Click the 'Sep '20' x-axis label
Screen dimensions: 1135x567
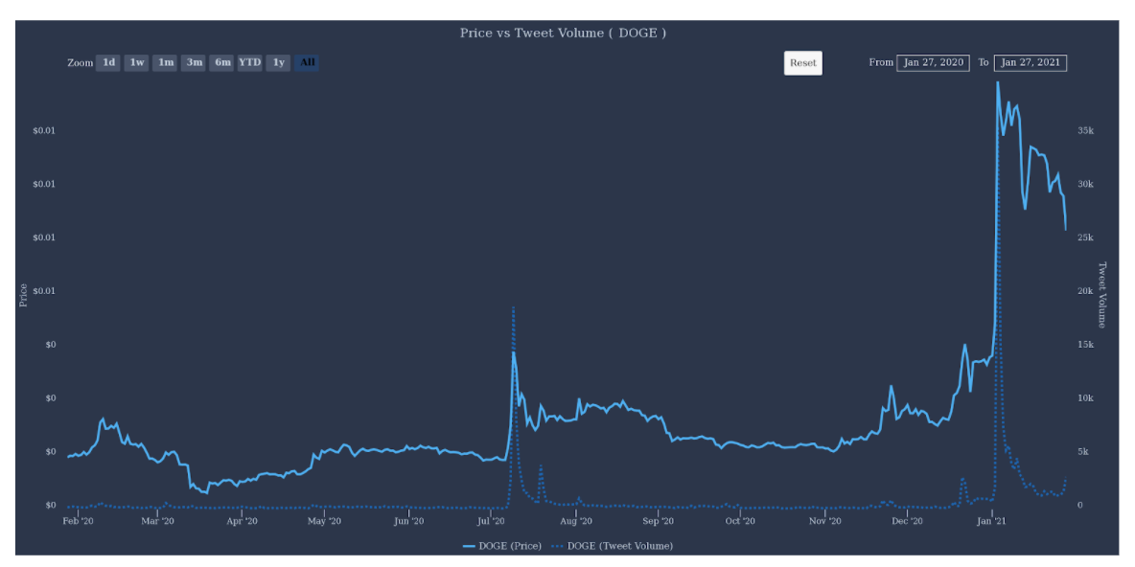[x=659, y=521]
